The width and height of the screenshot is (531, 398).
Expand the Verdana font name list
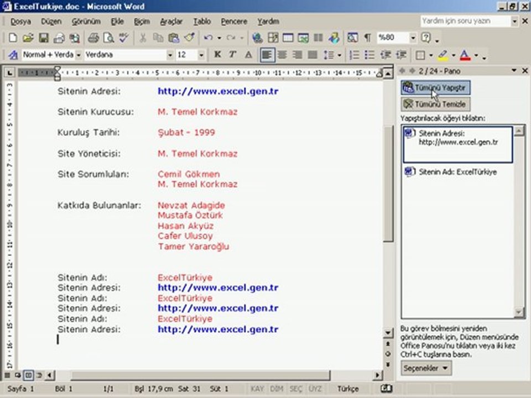(x=170, y=55)
